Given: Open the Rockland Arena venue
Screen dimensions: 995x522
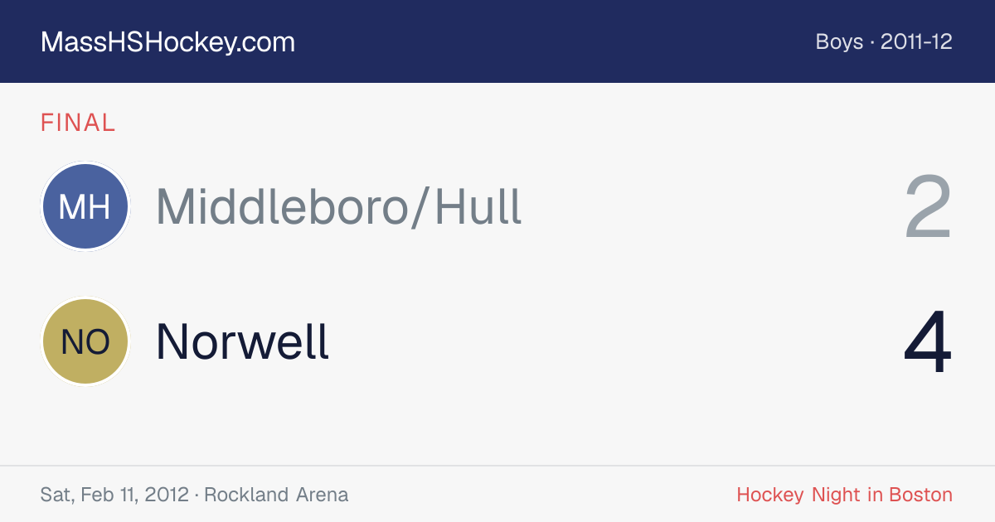Looking at the screenshot, I should [276, 495].
